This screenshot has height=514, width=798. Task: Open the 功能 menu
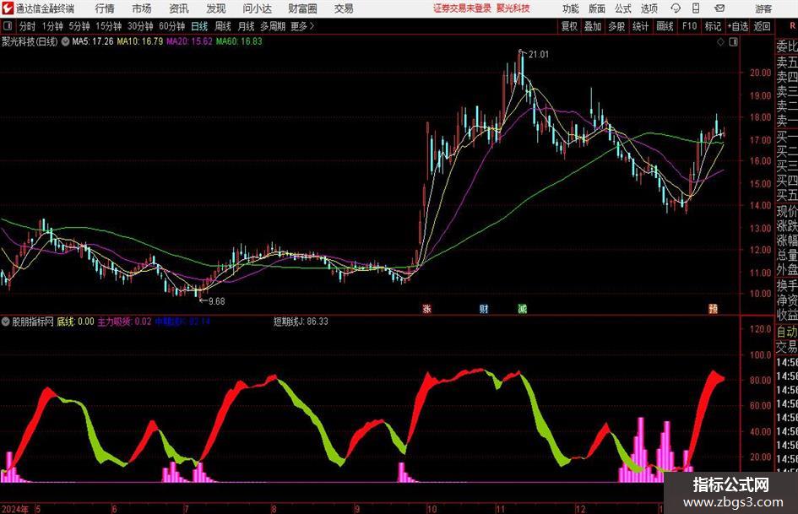pyautogui.click(x=571, y=8)
